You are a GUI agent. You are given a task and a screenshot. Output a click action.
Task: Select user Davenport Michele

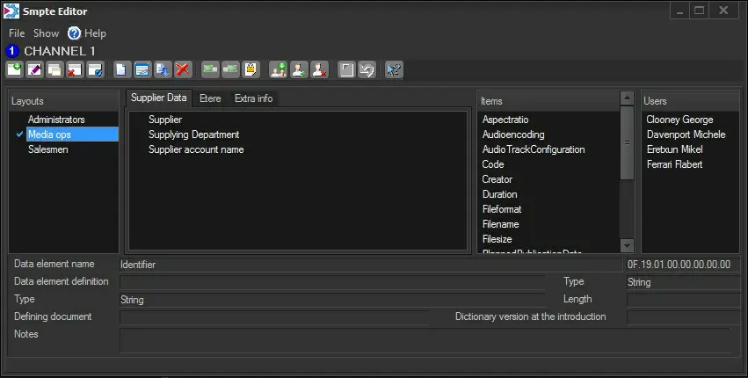click(x=686, y=134)
